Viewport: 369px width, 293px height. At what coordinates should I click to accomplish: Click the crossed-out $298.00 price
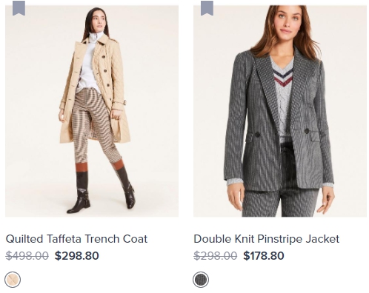(216, 256)
